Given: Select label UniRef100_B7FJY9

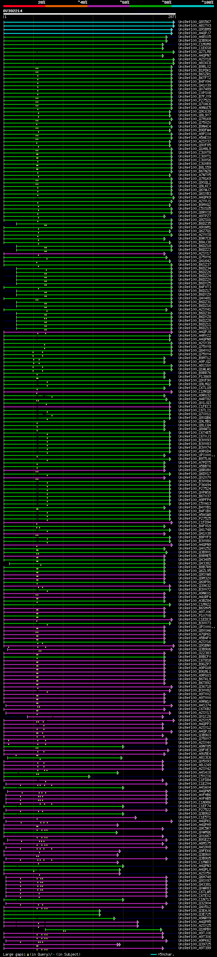Looking at the screenshot, I should pos(195,96).
